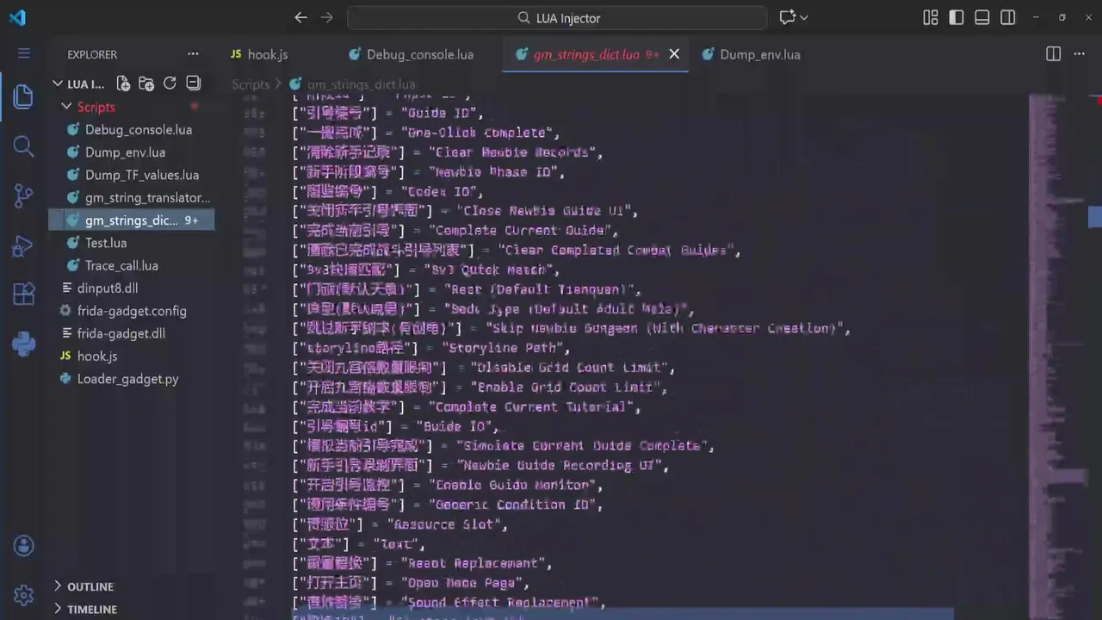Close the gm_strings_dict.lua tab

point(674,54)
